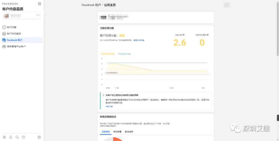
Task: Click the blurred page thumbnail in header card
Action: [x=103, y=17]
